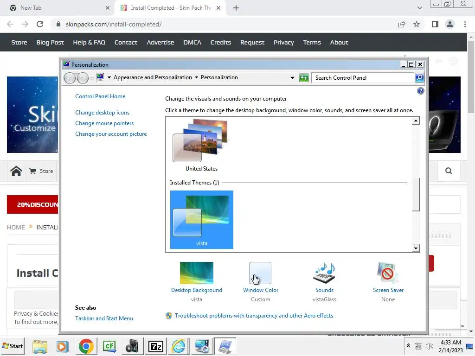Open Chrome three-dot menu
Image resolution: width=475 pixels, height=356 pixels.
tap(465, 24)
